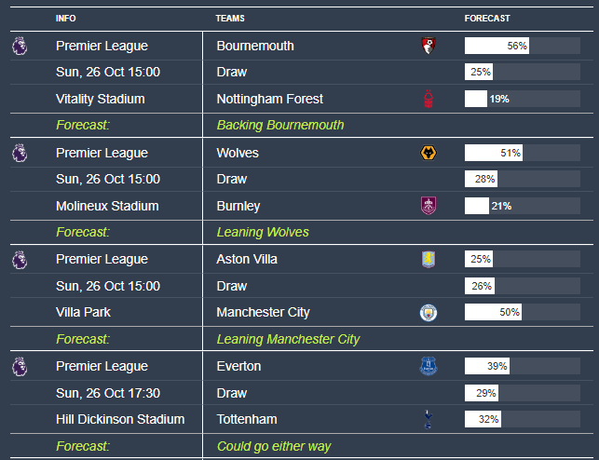This screenshot has width=599, height=460.
Task: Click Premier League logo beside Everton match
Action: tap(20, 366)
